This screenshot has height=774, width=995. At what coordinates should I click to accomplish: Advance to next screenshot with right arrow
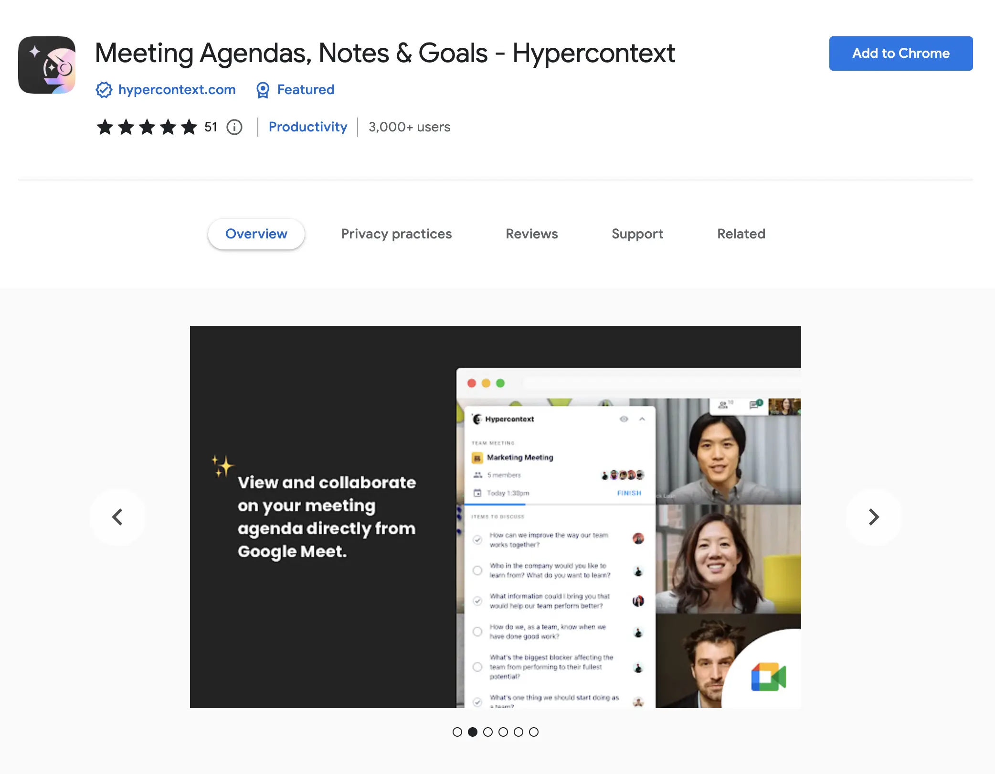pos(874,517)
